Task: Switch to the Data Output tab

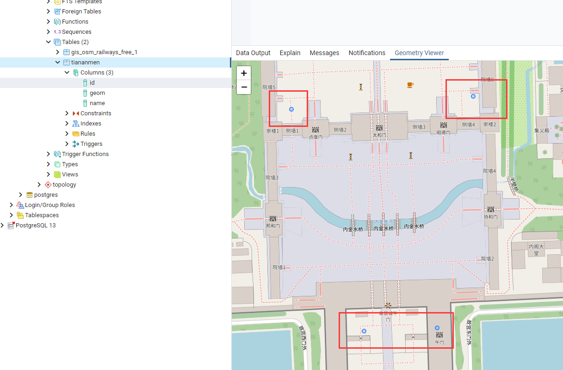Action: click(x=253, y=53)
